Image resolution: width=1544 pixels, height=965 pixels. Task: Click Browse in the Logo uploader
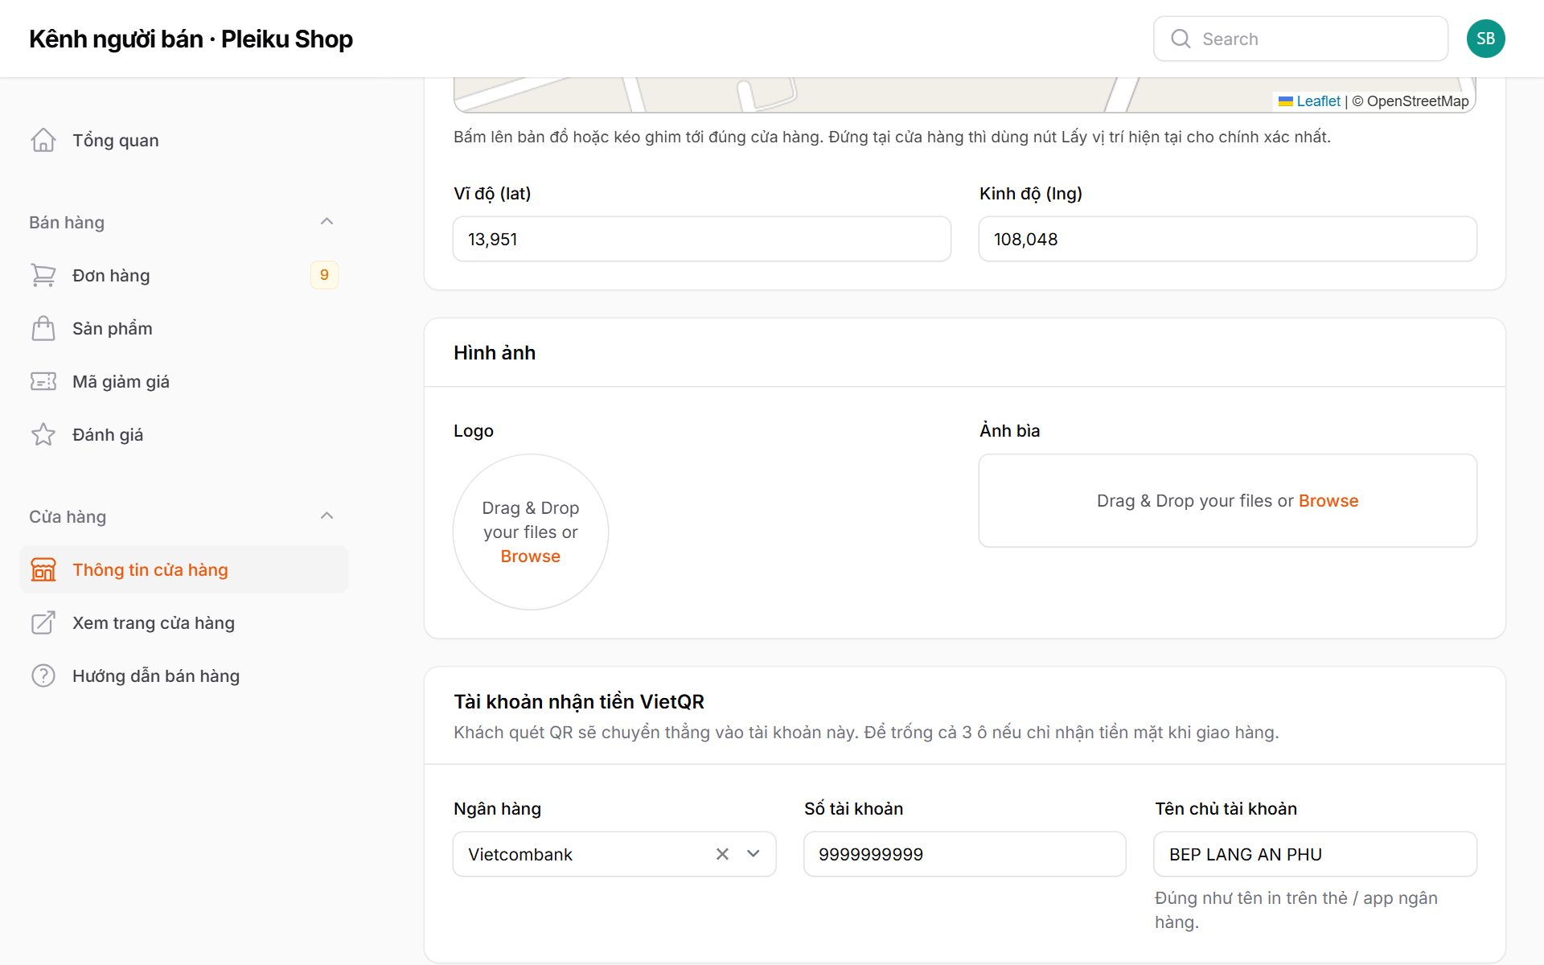tap(531, 556)
